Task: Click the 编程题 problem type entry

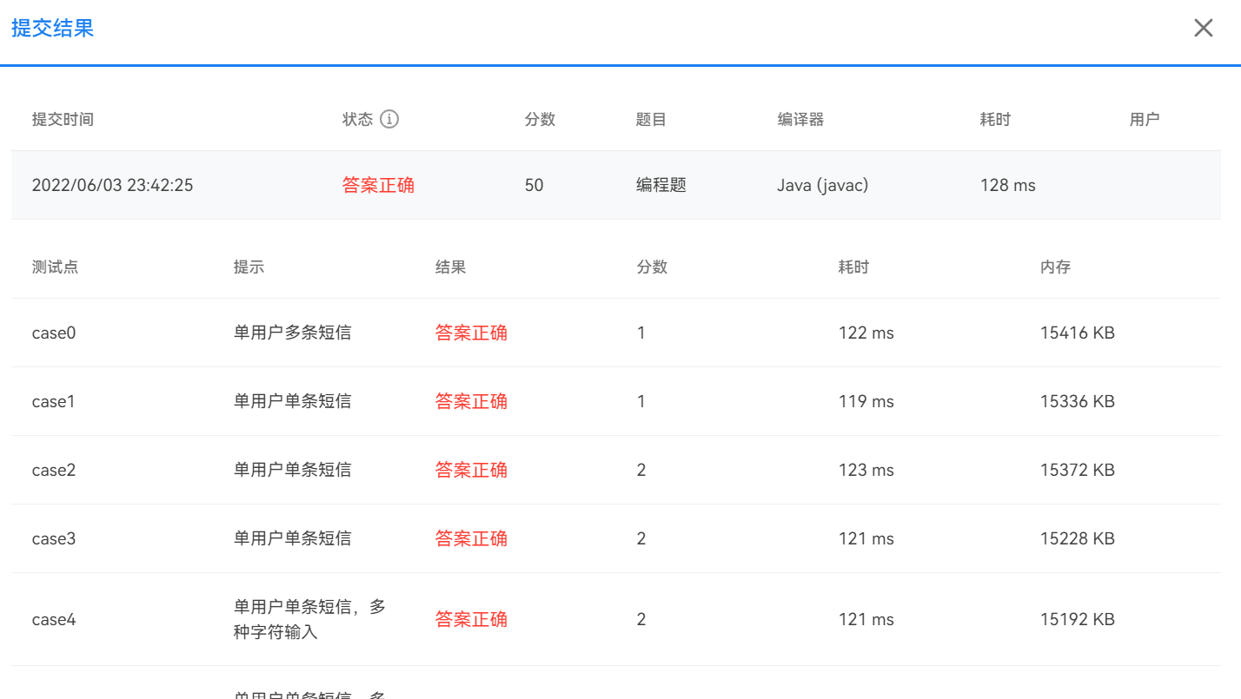Action: click(660, 185)
